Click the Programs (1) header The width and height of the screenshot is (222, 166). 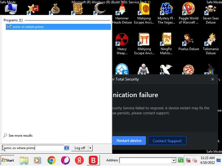click(13, 20)
